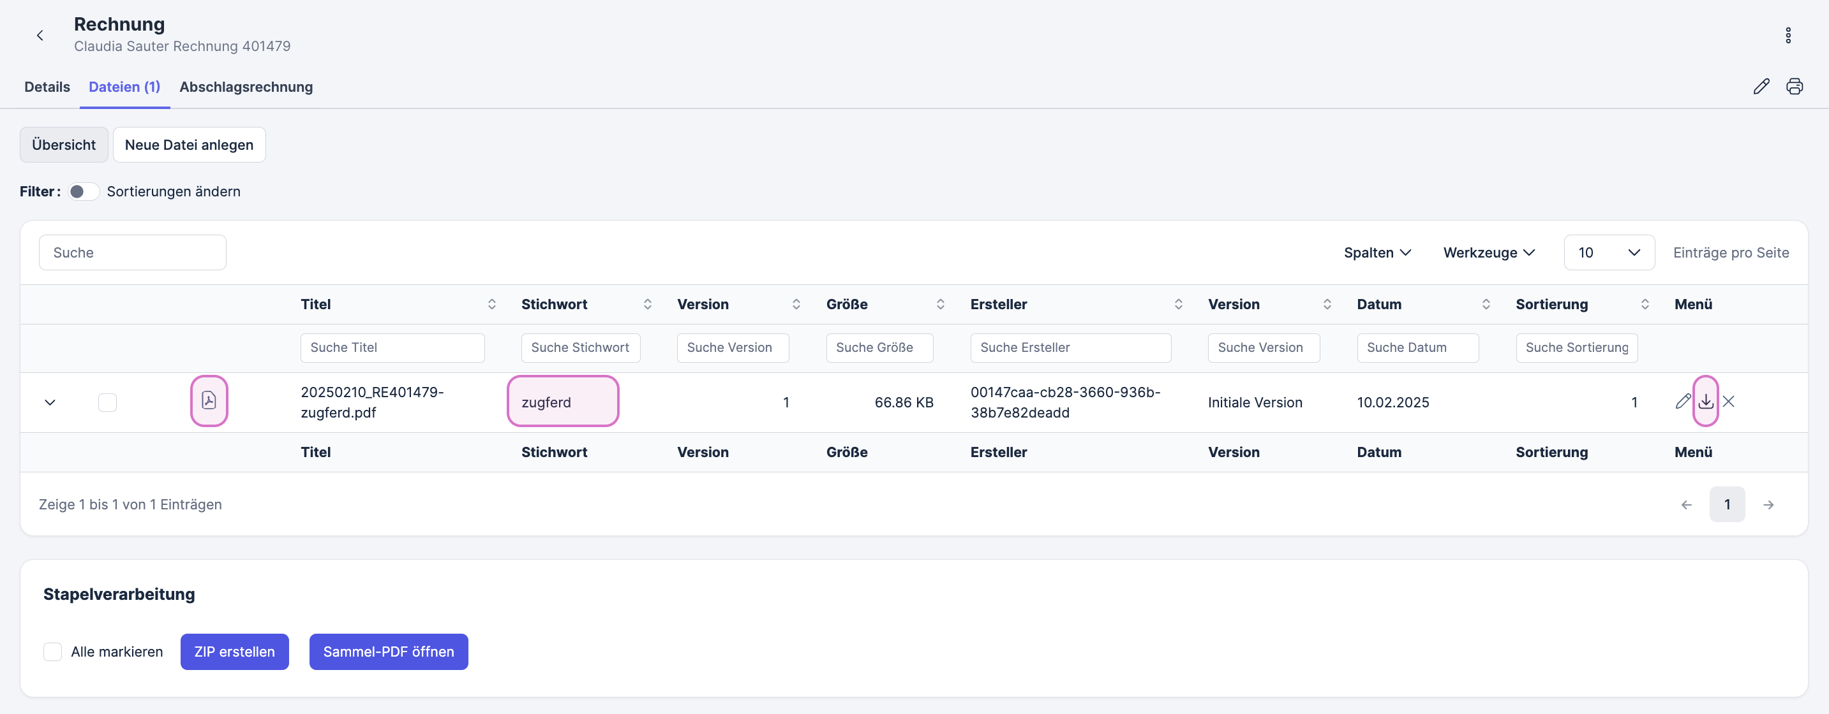Check the Alle markieren checkbox
Viewport: 1829px width, 714px height.
click(x=52, y=652)
